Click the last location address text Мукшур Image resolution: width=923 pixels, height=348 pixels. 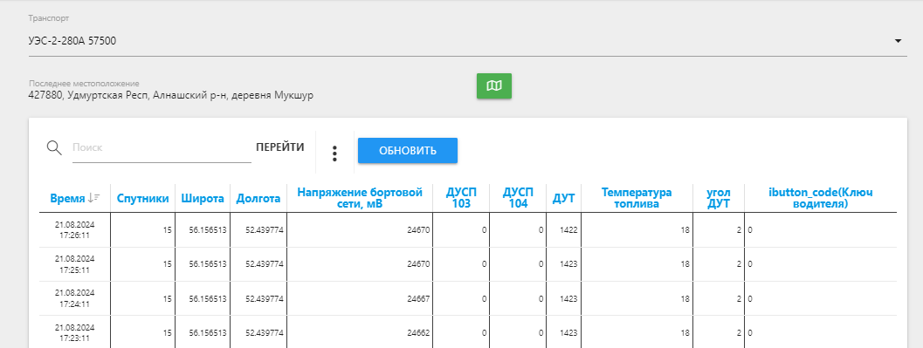(294, 95)
